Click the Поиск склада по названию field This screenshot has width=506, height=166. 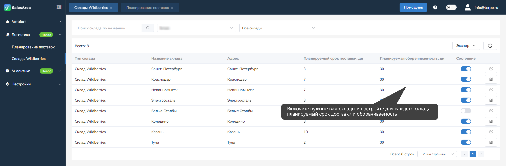point(108,28)
